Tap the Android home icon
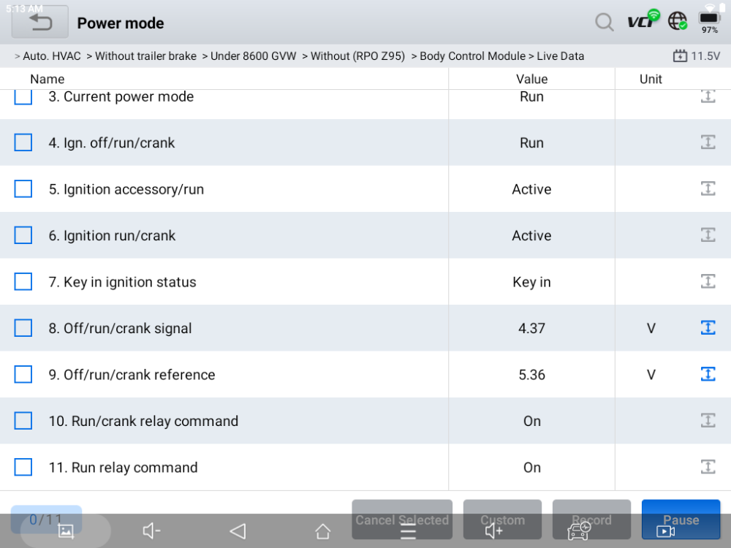The width and height of the screenshot is (731, 548). (x=322, y=531)
